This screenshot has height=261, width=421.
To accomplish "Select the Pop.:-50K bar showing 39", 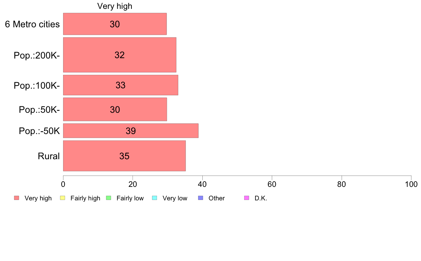I will (x=131, y=131).
